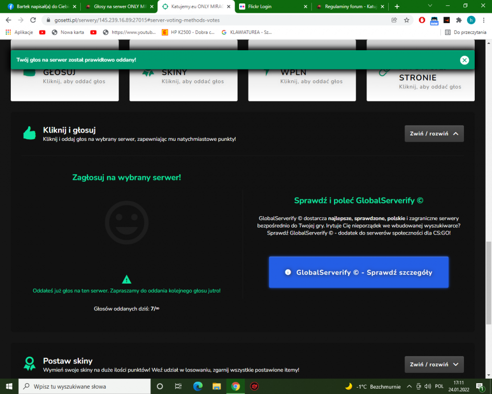Launch Microsoft Edge from taskbar
Screen dimensions: 492x394
198,386
